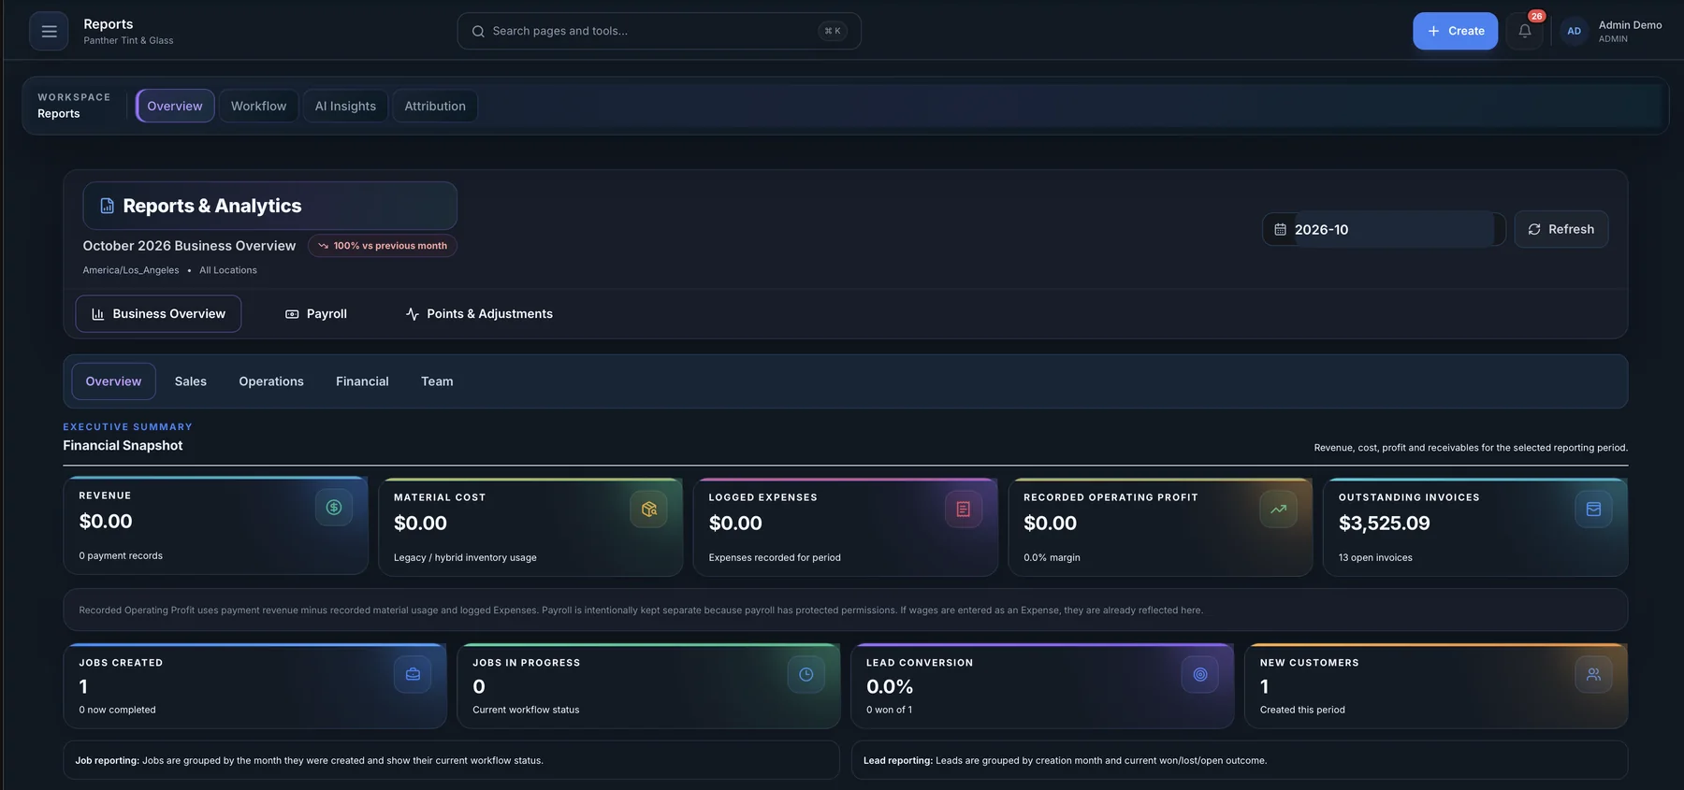Select the Team sub-tab
This screenshot has height=790, width=1684.
pos(437,381)
